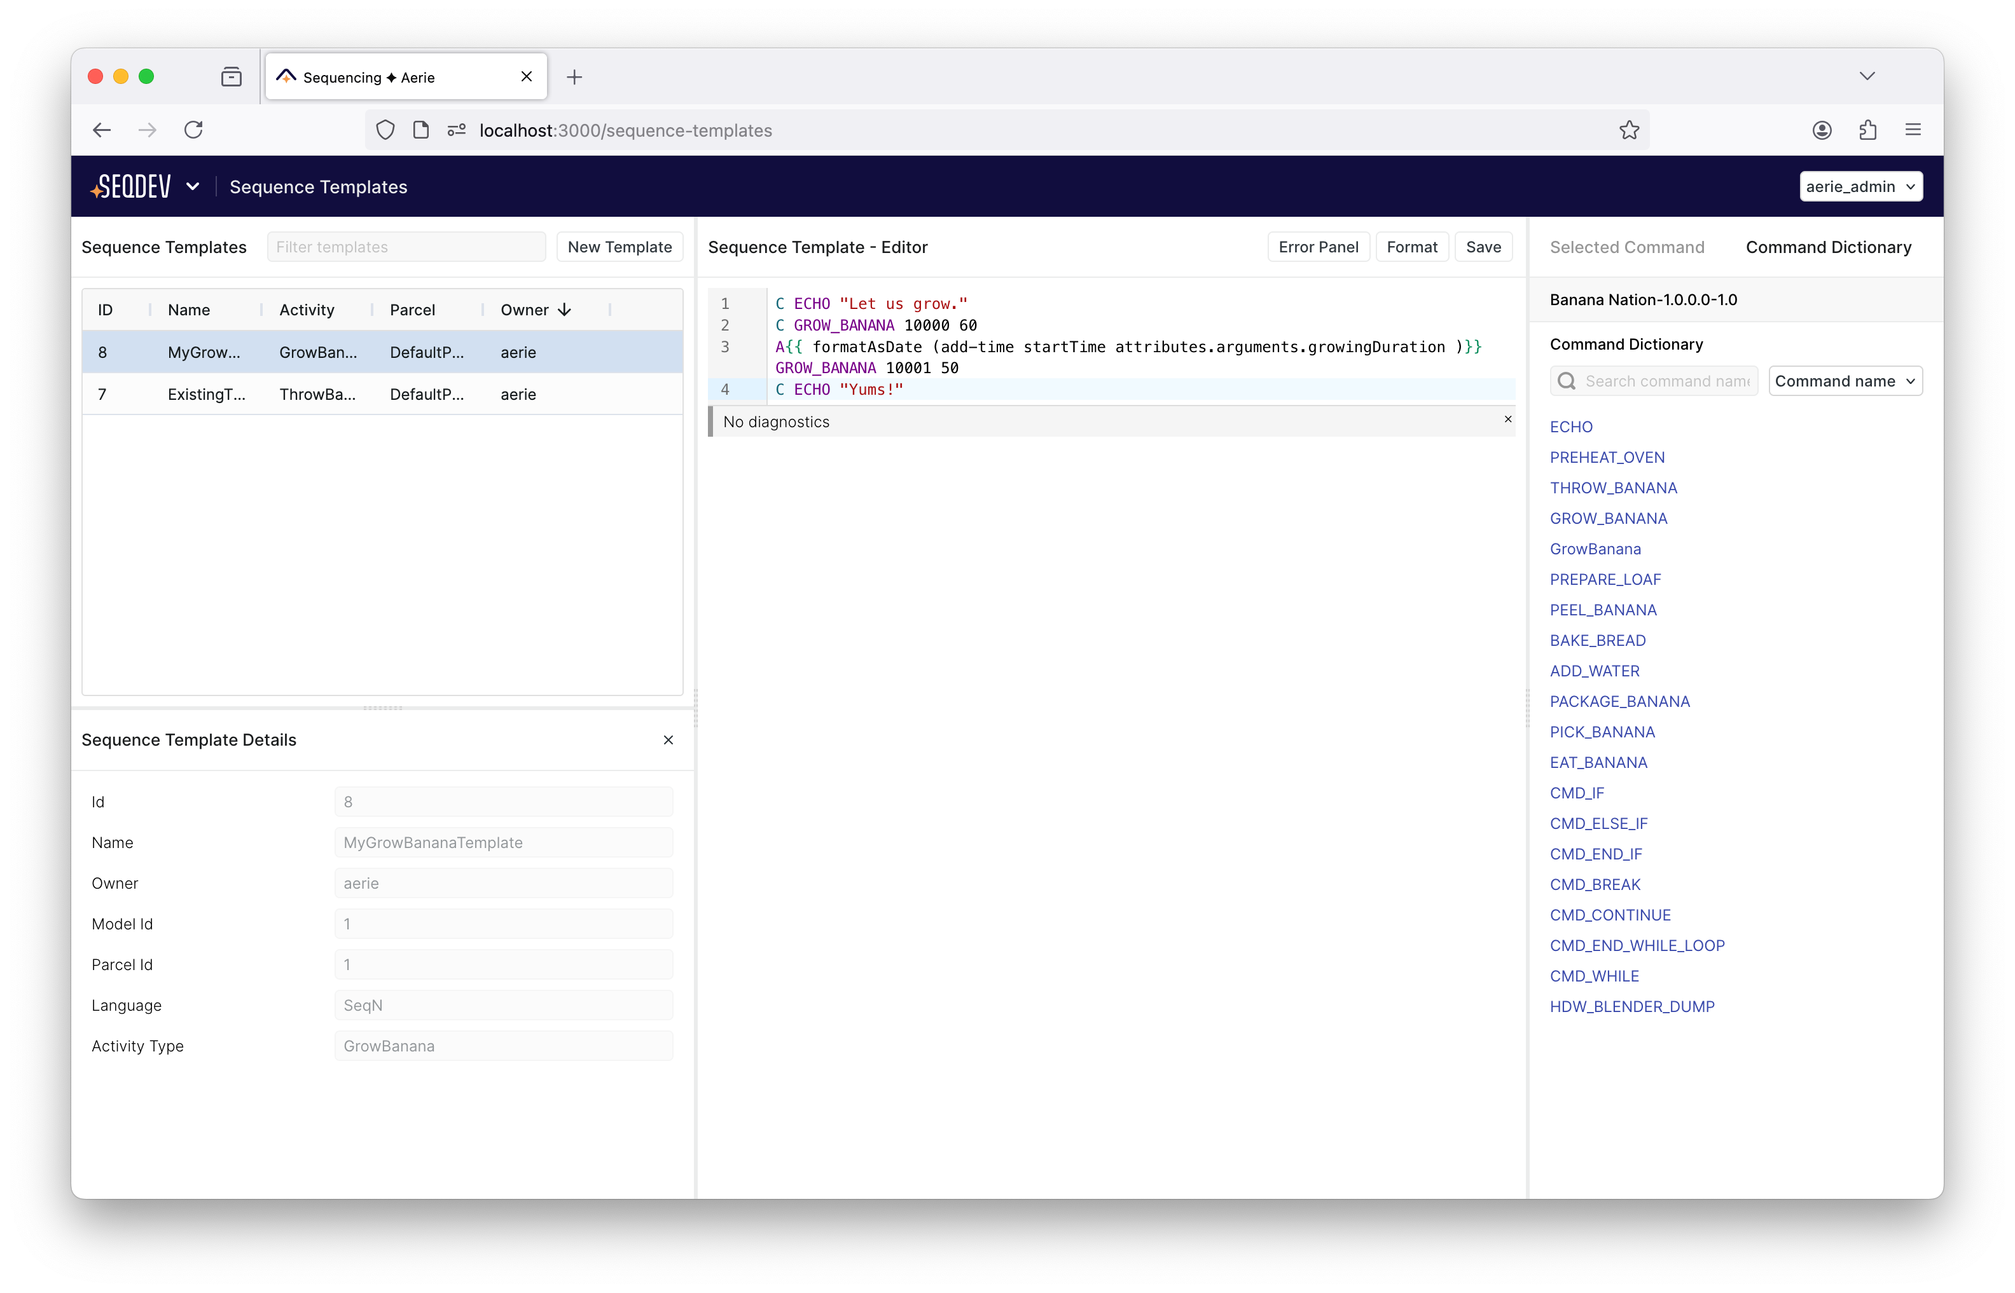Dismiss the No diagnostics message
The width and height of the screenshot is (2015, 1293).
pos(1507,419)
